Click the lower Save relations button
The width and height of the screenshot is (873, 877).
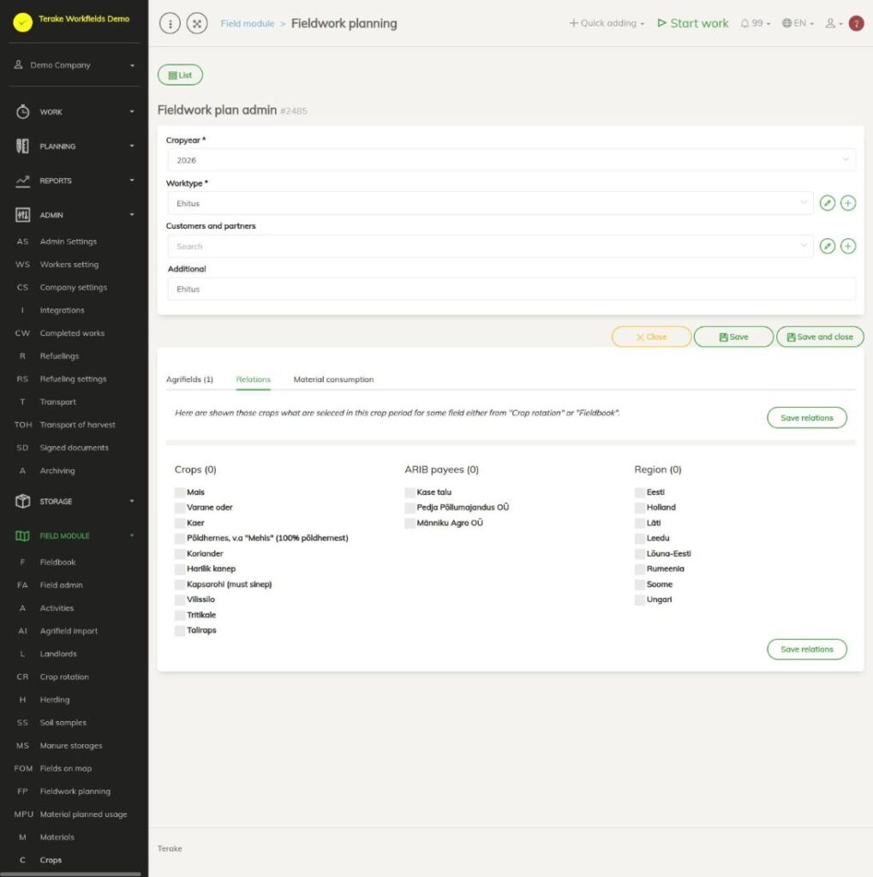[x=806, y=649]
